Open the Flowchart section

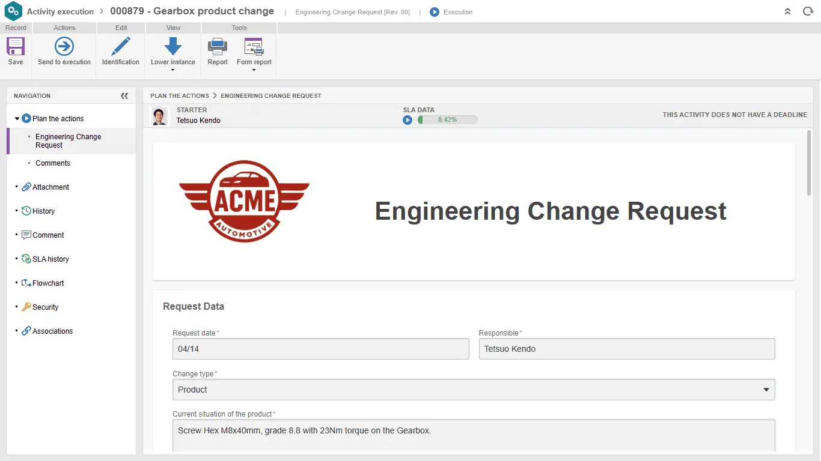[48, 283]
